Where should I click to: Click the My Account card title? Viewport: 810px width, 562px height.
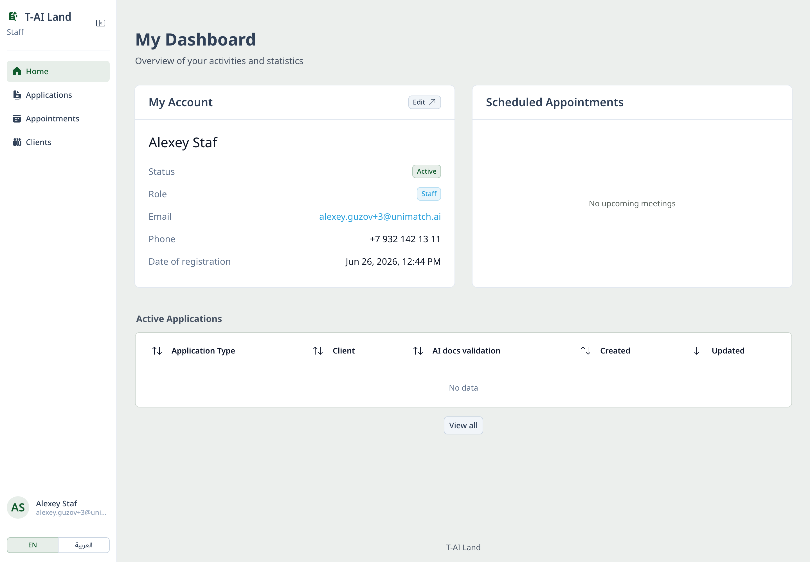(x=181, y=102)
